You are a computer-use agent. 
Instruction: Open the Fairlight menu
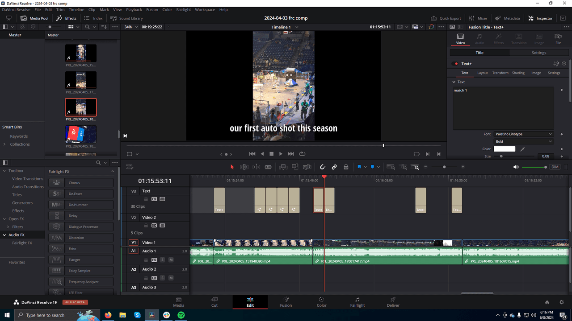[x=183, y=9]
